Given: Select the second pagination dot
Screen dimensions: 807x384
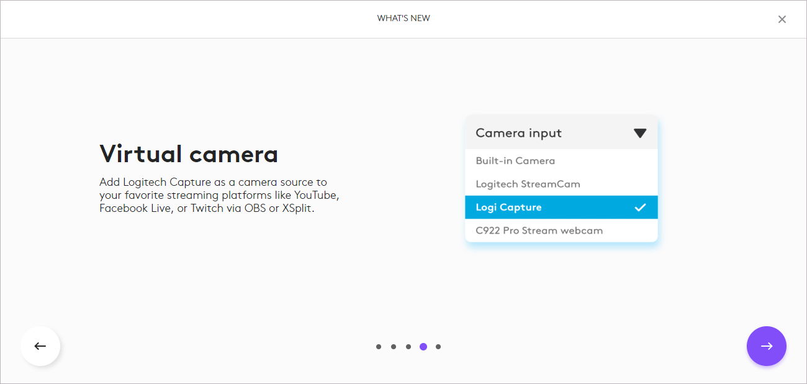Looking at the screenshot, I should tap(394, 347).
